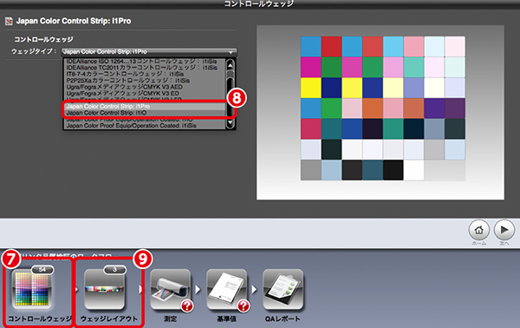The image size is (520, 328).
Task: Open the コントロールウェッジ workflow step icon
Action: 32,290
